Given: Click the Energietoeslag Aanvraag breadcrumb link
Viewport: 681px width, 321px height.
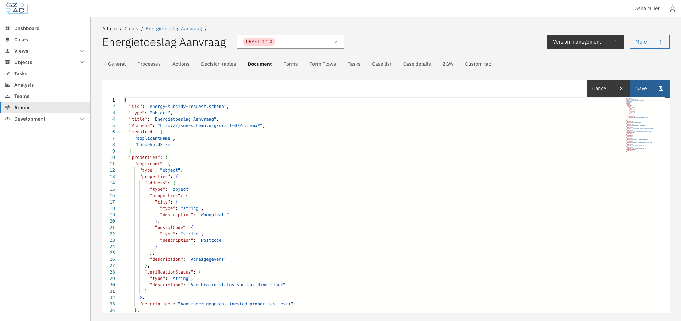Looking at the screenshot, I should click(174, 29).
